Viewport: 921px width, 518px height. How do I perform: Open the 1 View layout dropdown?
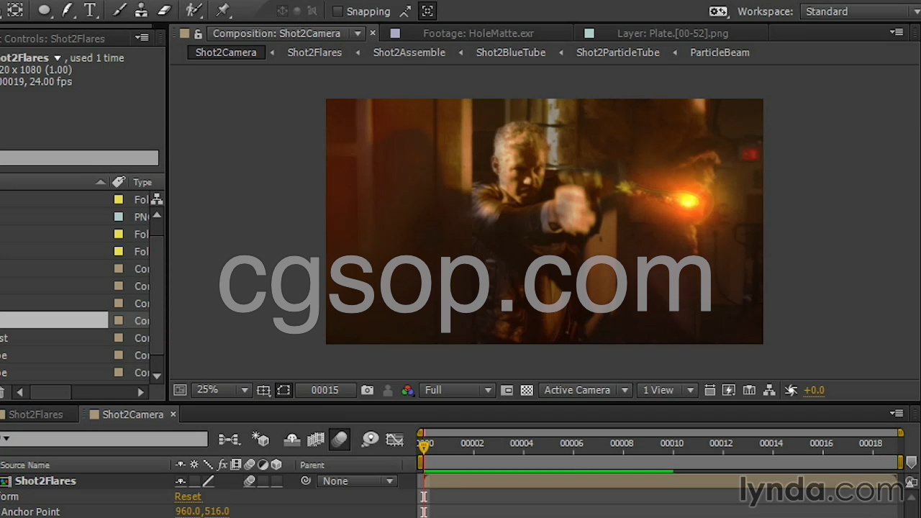click(668, 390)
